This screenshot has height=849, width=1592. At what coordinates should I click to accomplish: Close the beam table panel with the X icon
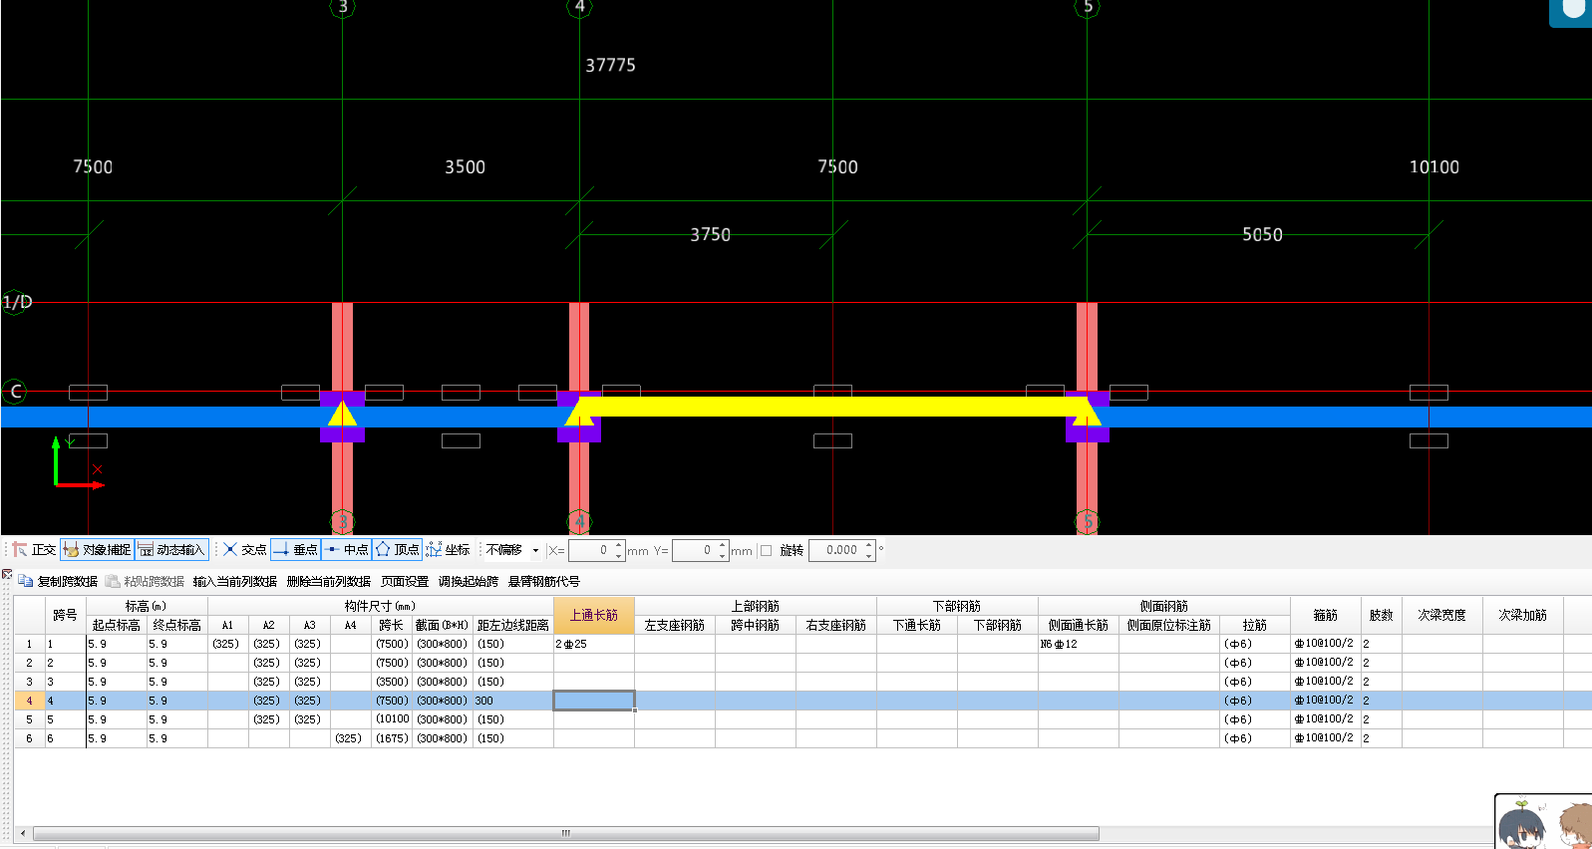click(x=7, y=574)
